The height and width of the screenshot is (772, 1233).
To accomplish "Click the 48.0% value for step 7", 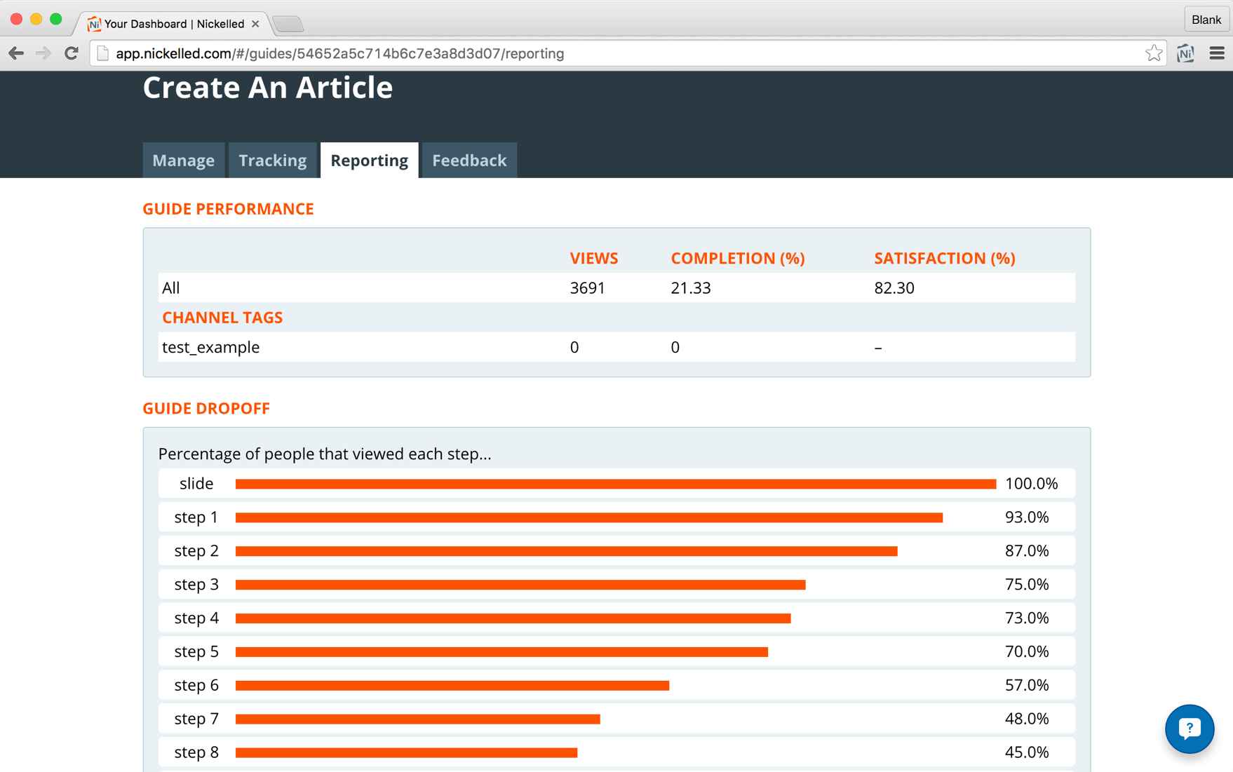I will (1027, 719).
